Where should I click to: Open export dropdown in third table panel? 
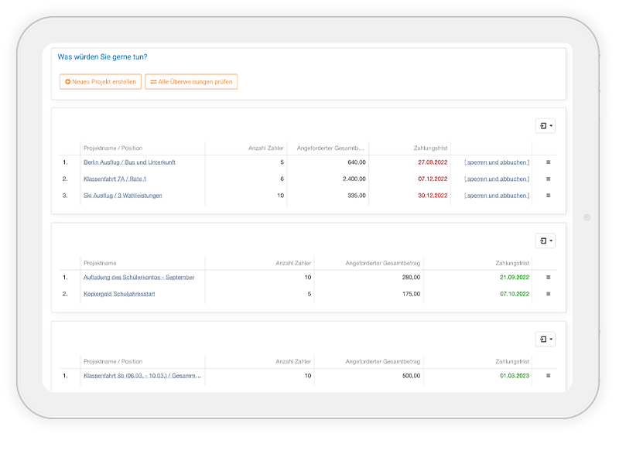[x=545, y=339]
